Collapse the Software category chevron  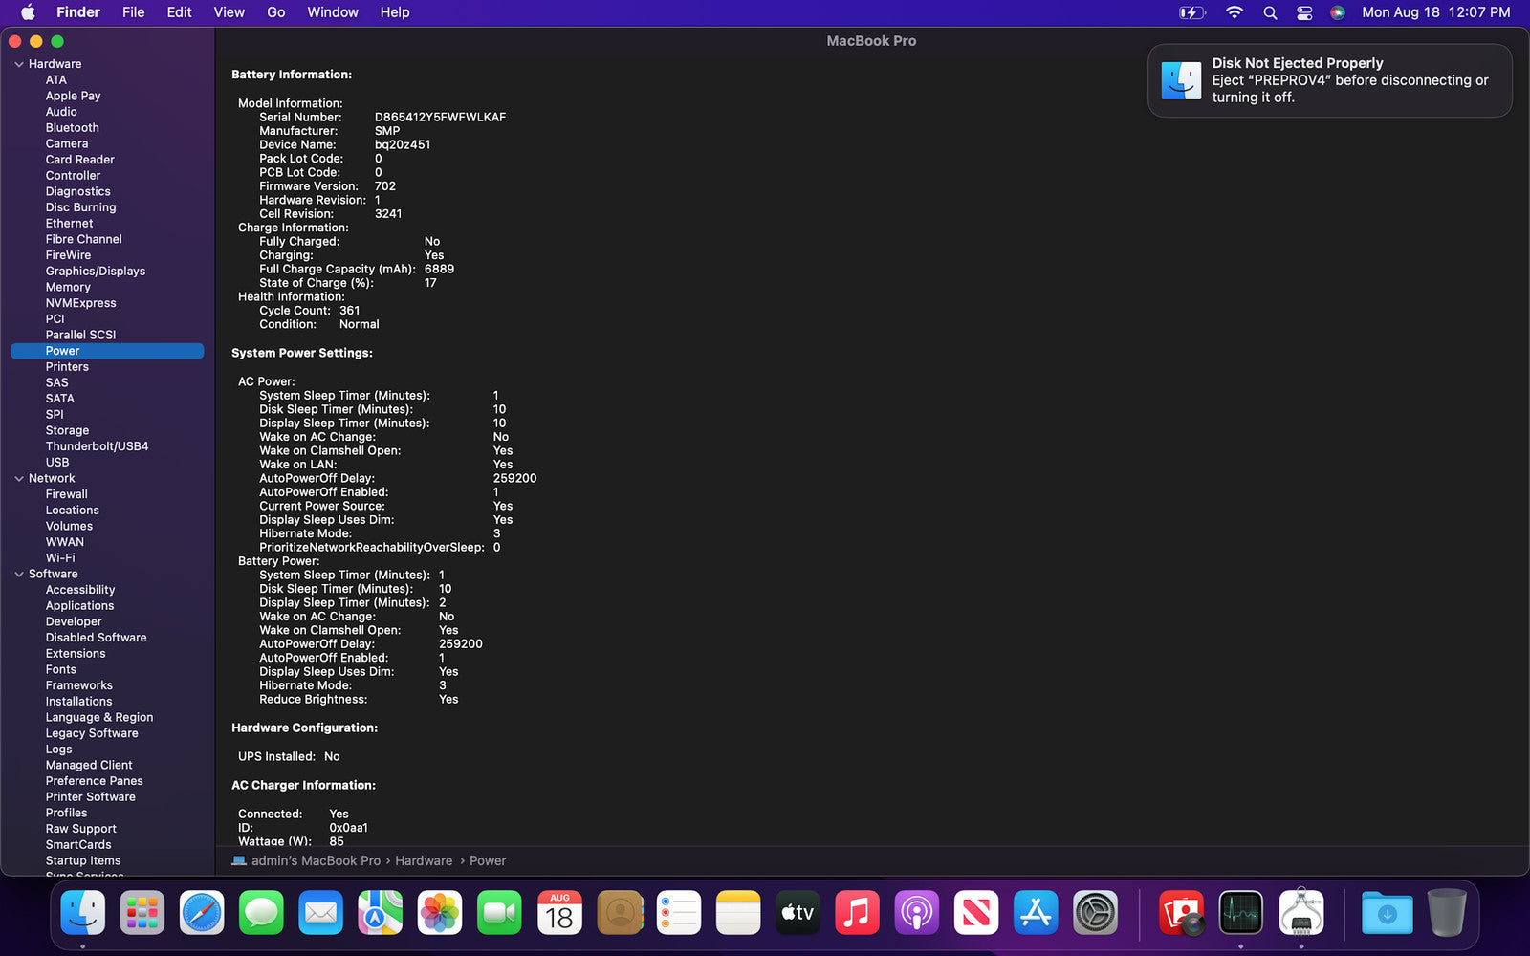tap(19, 574)
